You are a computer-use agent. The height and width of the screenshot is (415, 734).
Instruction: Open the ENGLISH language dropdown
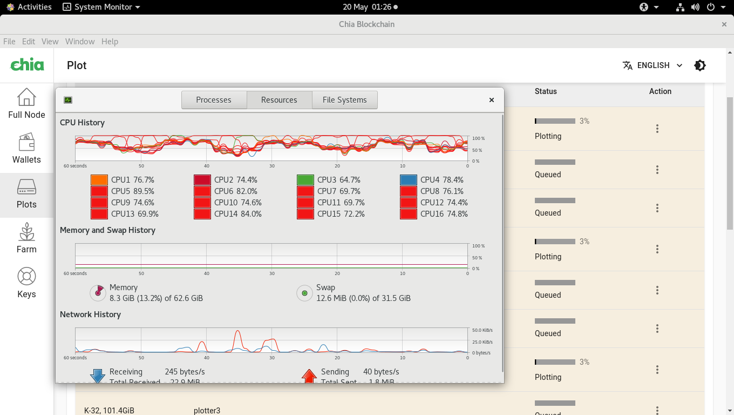point(653,65)
